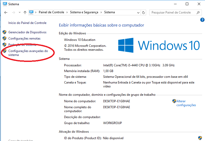Select Sistema breadcrumb in address bar
This screenshot has height=141, width=205.
tap(109, 12)
